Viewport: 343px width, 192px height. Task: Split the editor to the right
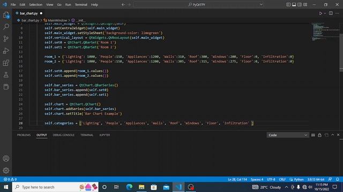point(331,13)
